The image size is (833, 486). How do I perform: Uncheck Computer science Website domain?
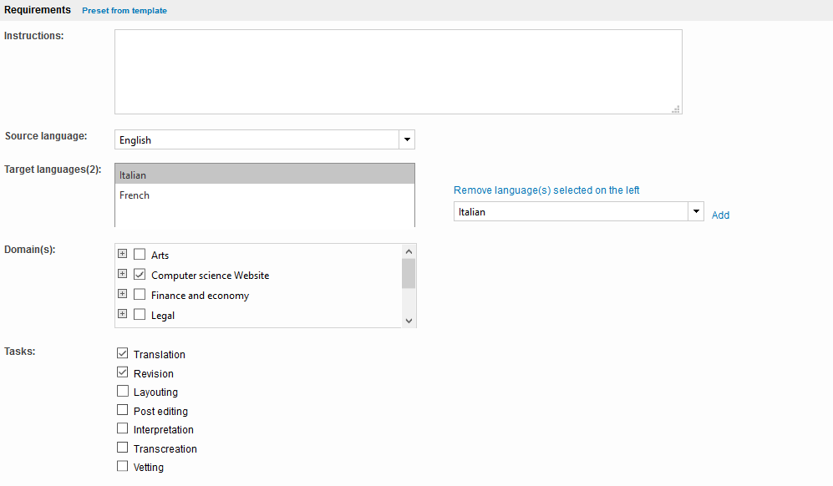coord(140,275)
